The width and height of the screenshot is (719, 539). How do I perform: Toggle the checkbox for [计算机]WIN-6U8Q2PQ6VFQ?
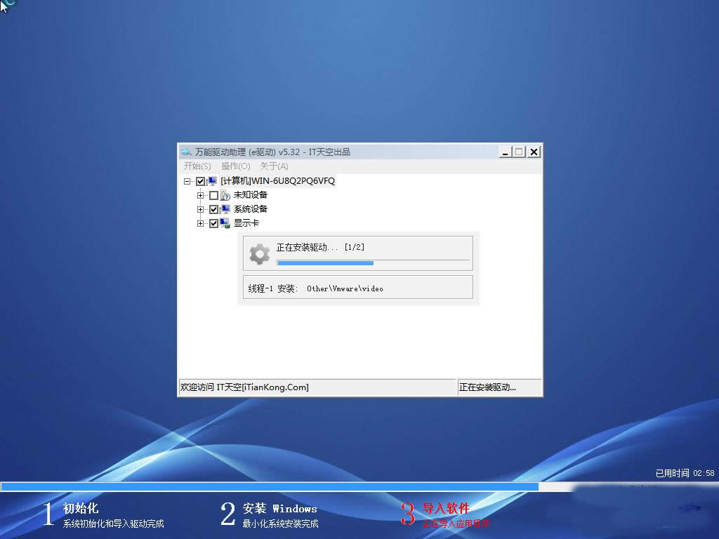pos(200,182)
